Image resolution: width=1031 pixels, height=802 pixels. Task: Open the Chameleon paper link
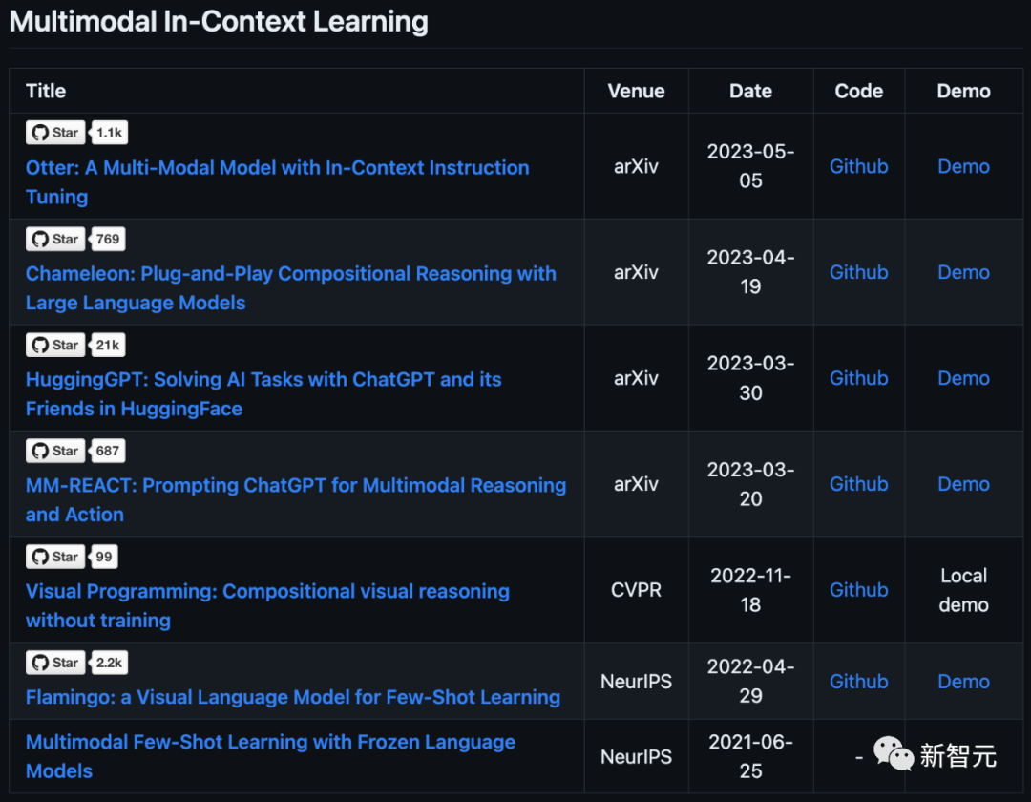pyautogui.click(x=290, y=274)
